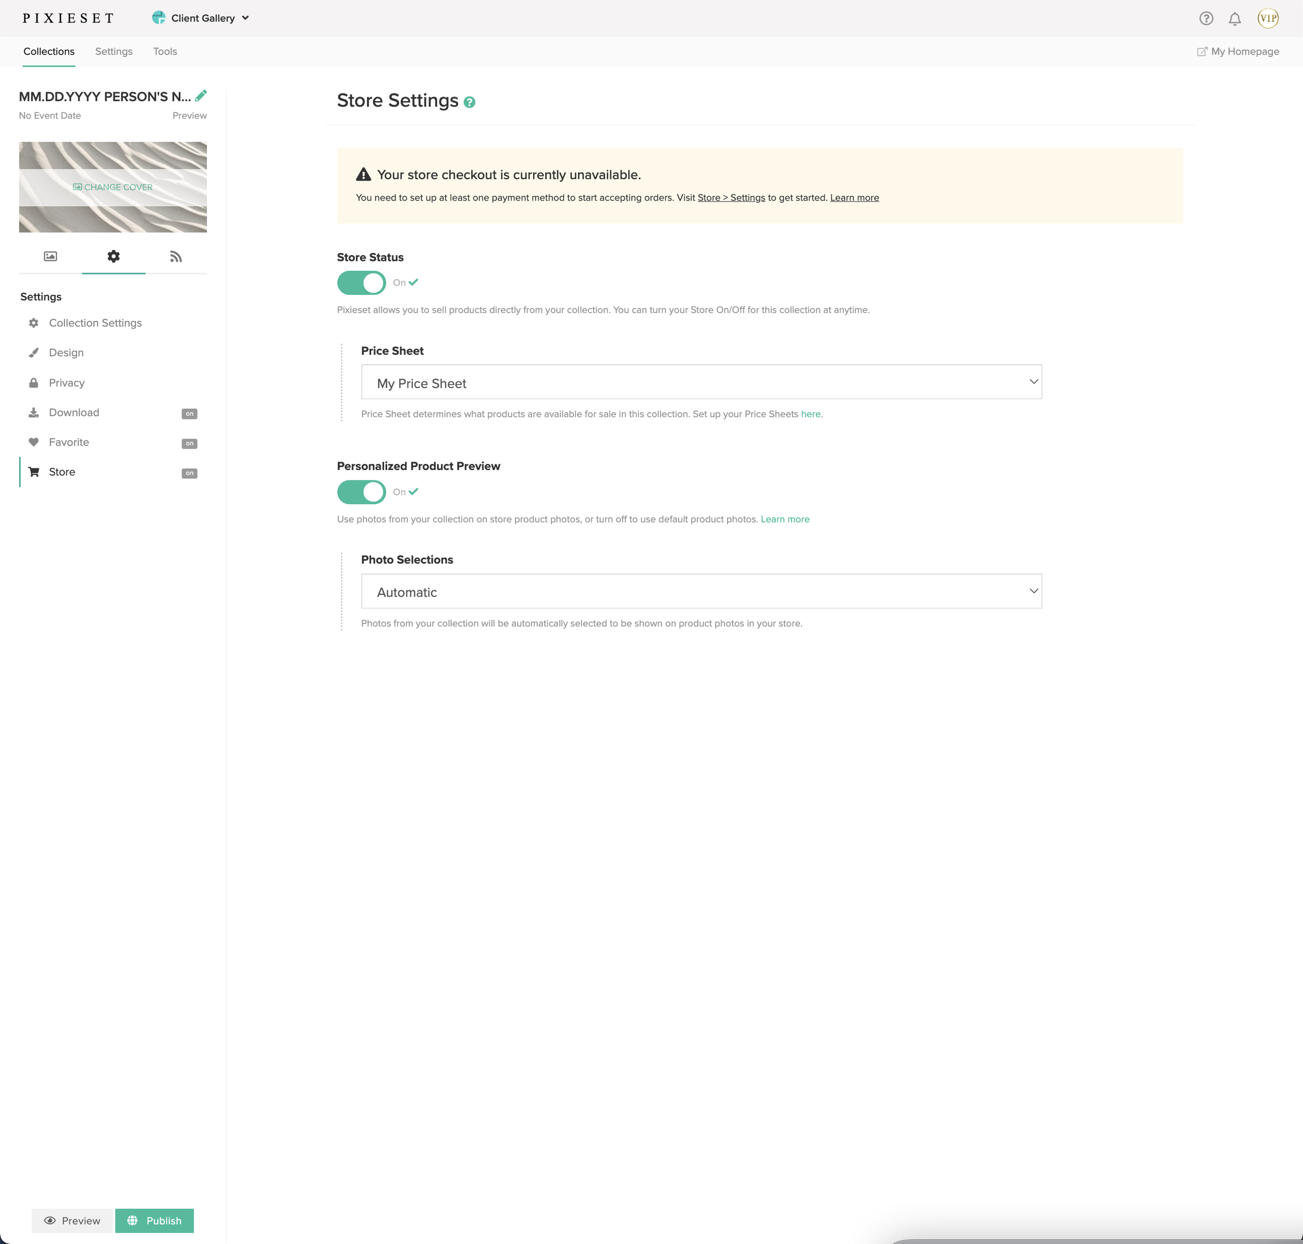1303x1244 pixels.
Task: Switch to the photos panel icon
Action: point(51,257)
